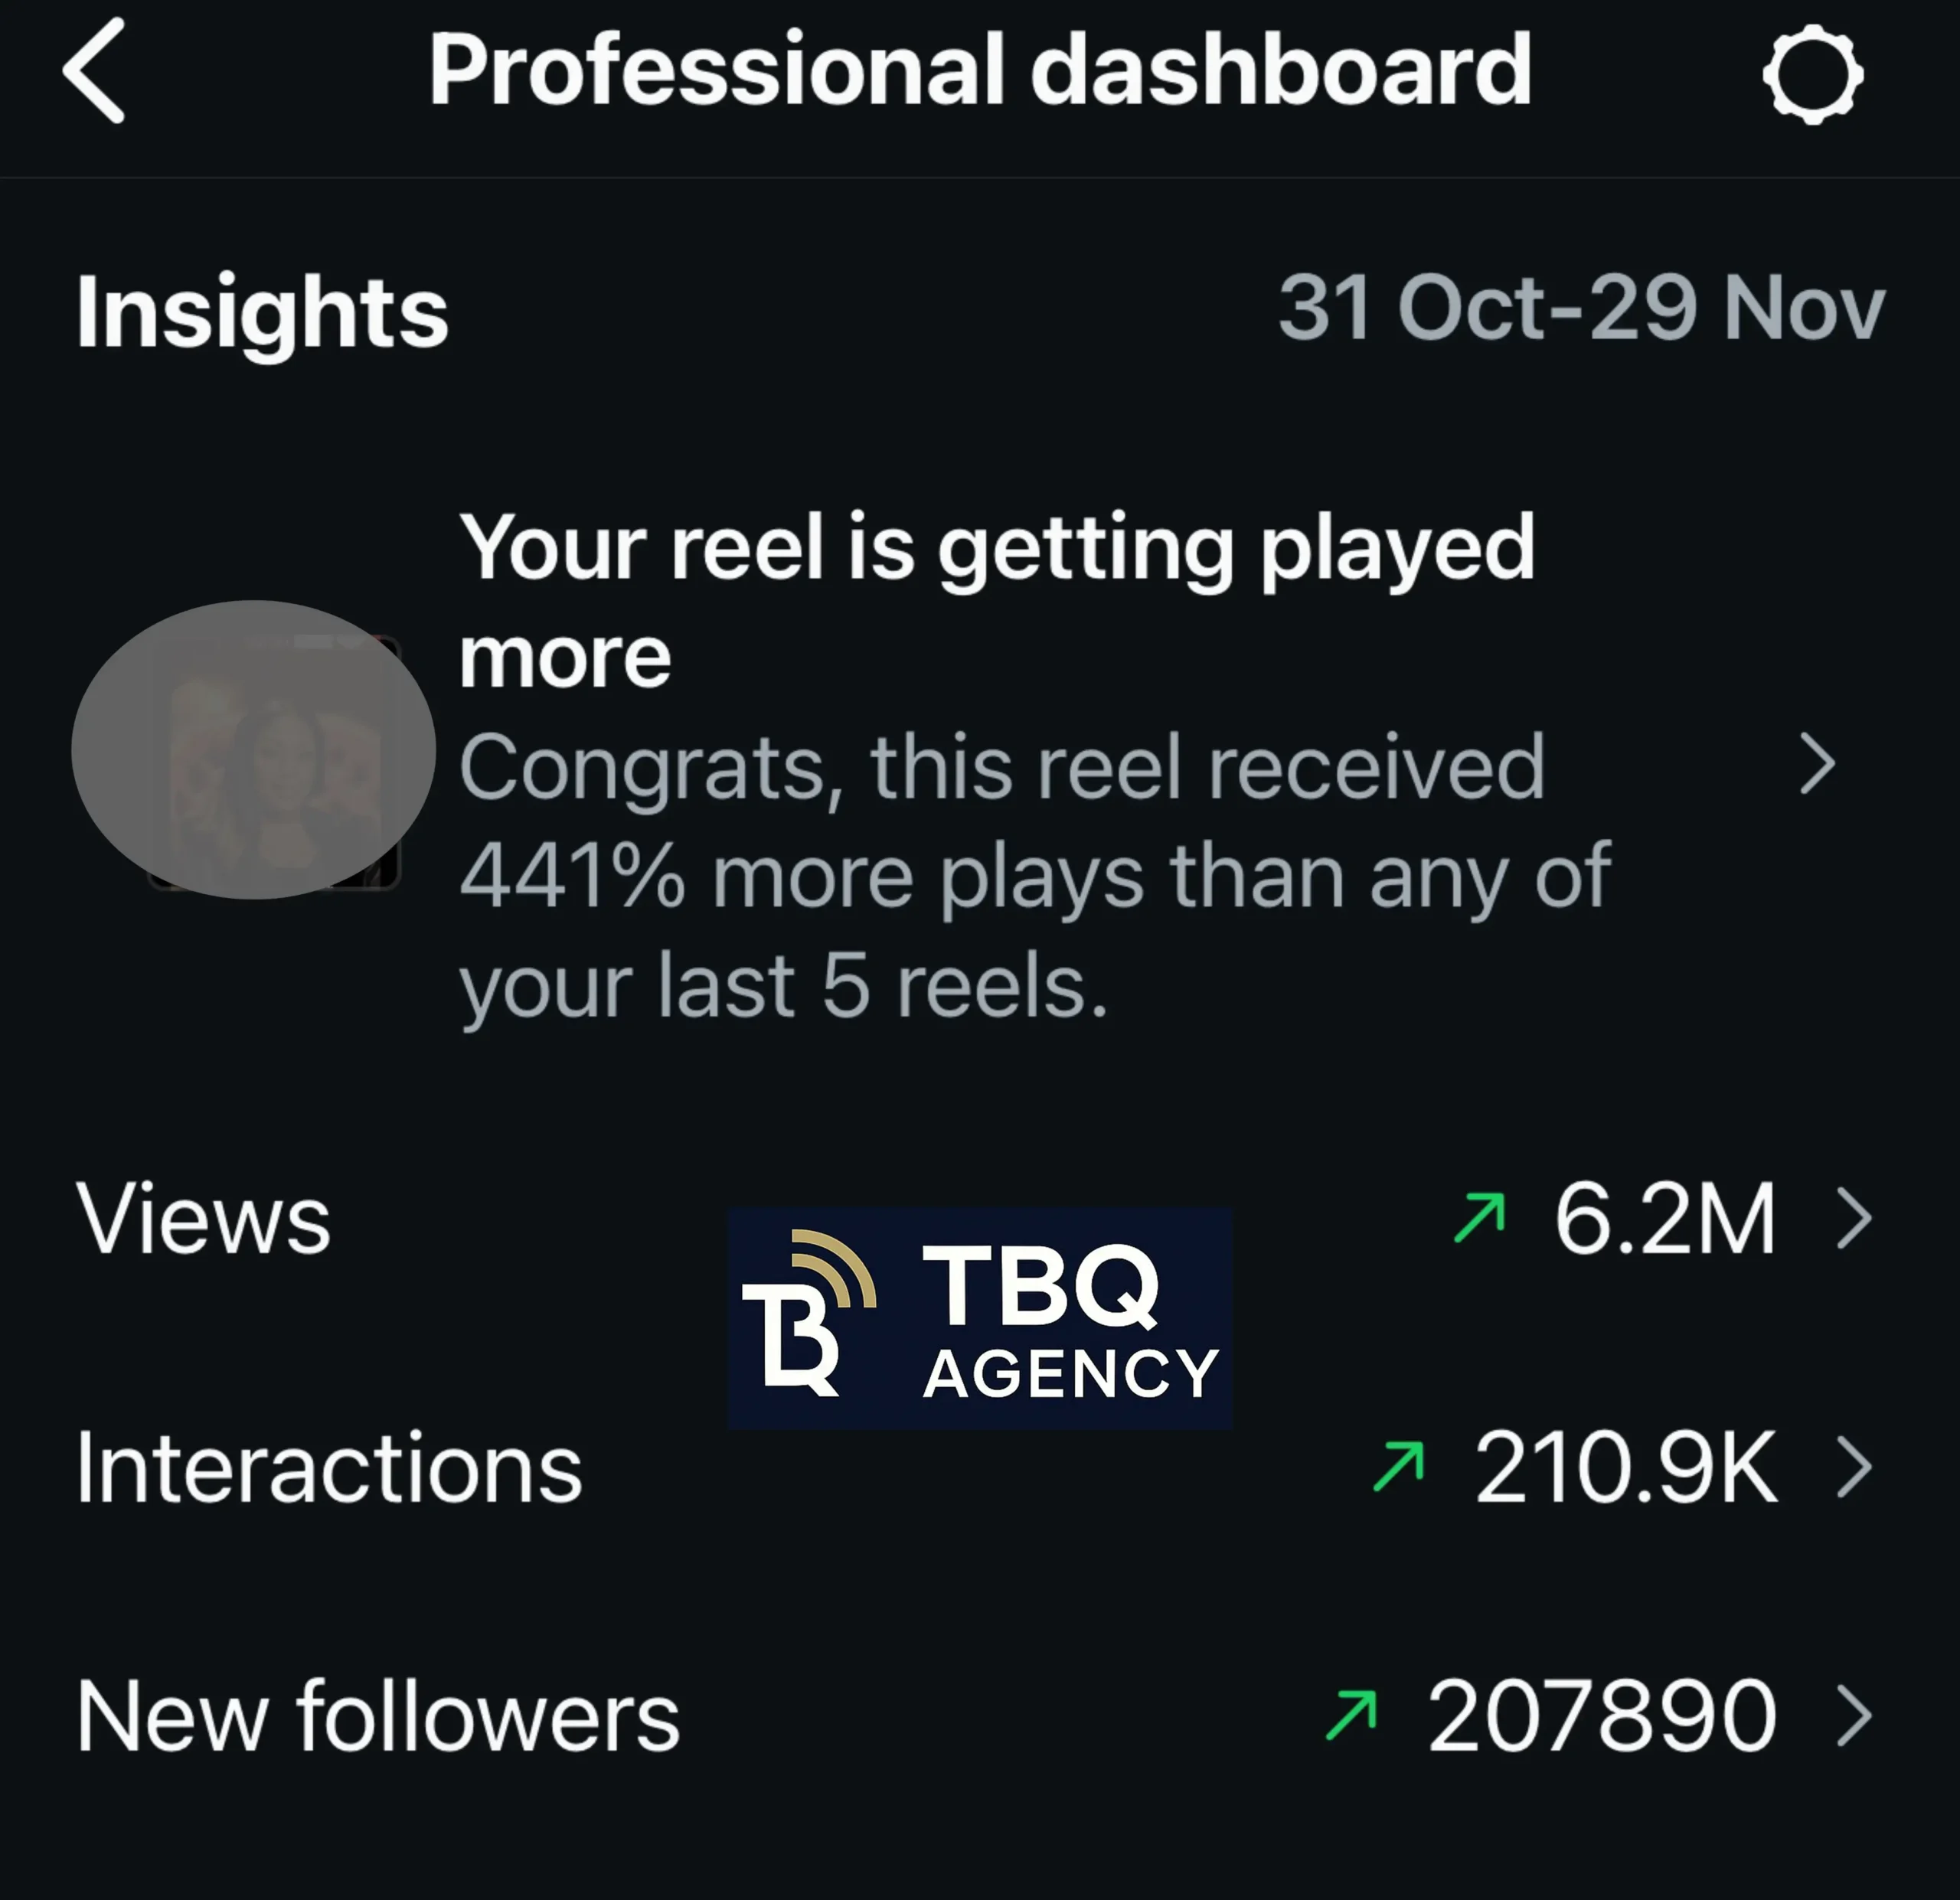Change the 31 Oct-29 Nov date range
The width and height of the screenshot is (1960, 1900).
(1581, 308)
